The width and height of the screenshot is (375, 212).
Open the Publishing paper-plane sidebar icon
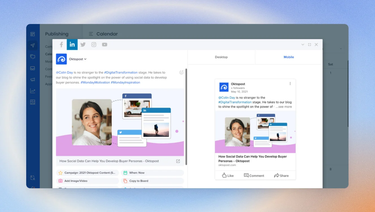[33, 46]
